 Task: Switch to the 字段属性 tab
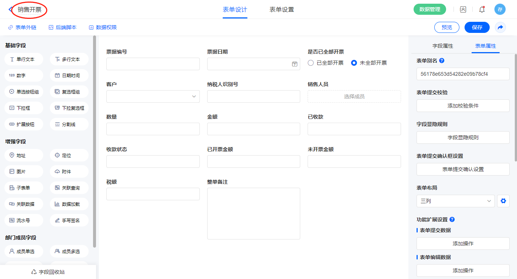coord(442,46)
